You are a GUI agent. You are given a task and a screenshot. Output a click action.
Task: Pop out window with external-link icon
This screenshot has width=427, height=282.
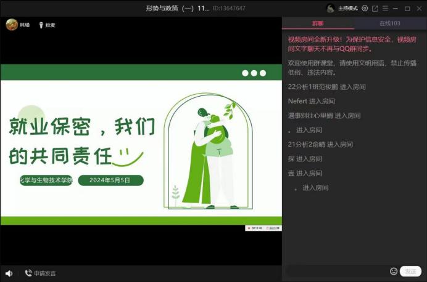coord(375,9)
